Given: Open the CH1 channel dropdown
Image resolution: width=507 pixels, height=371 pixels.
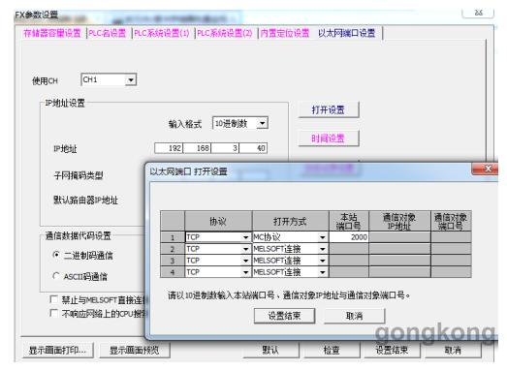Looking at the screenshot, I should click(131, 79).
